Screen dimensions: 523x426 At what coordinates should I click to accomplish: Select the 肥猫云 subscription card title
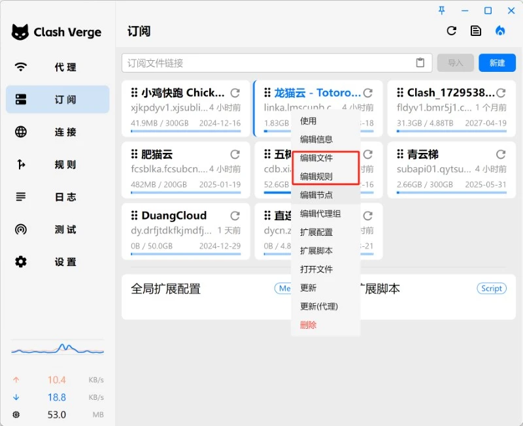pos(157,154)
